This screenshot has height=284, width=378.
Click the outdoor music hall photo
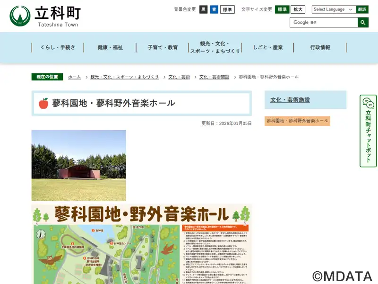[79, 165]
